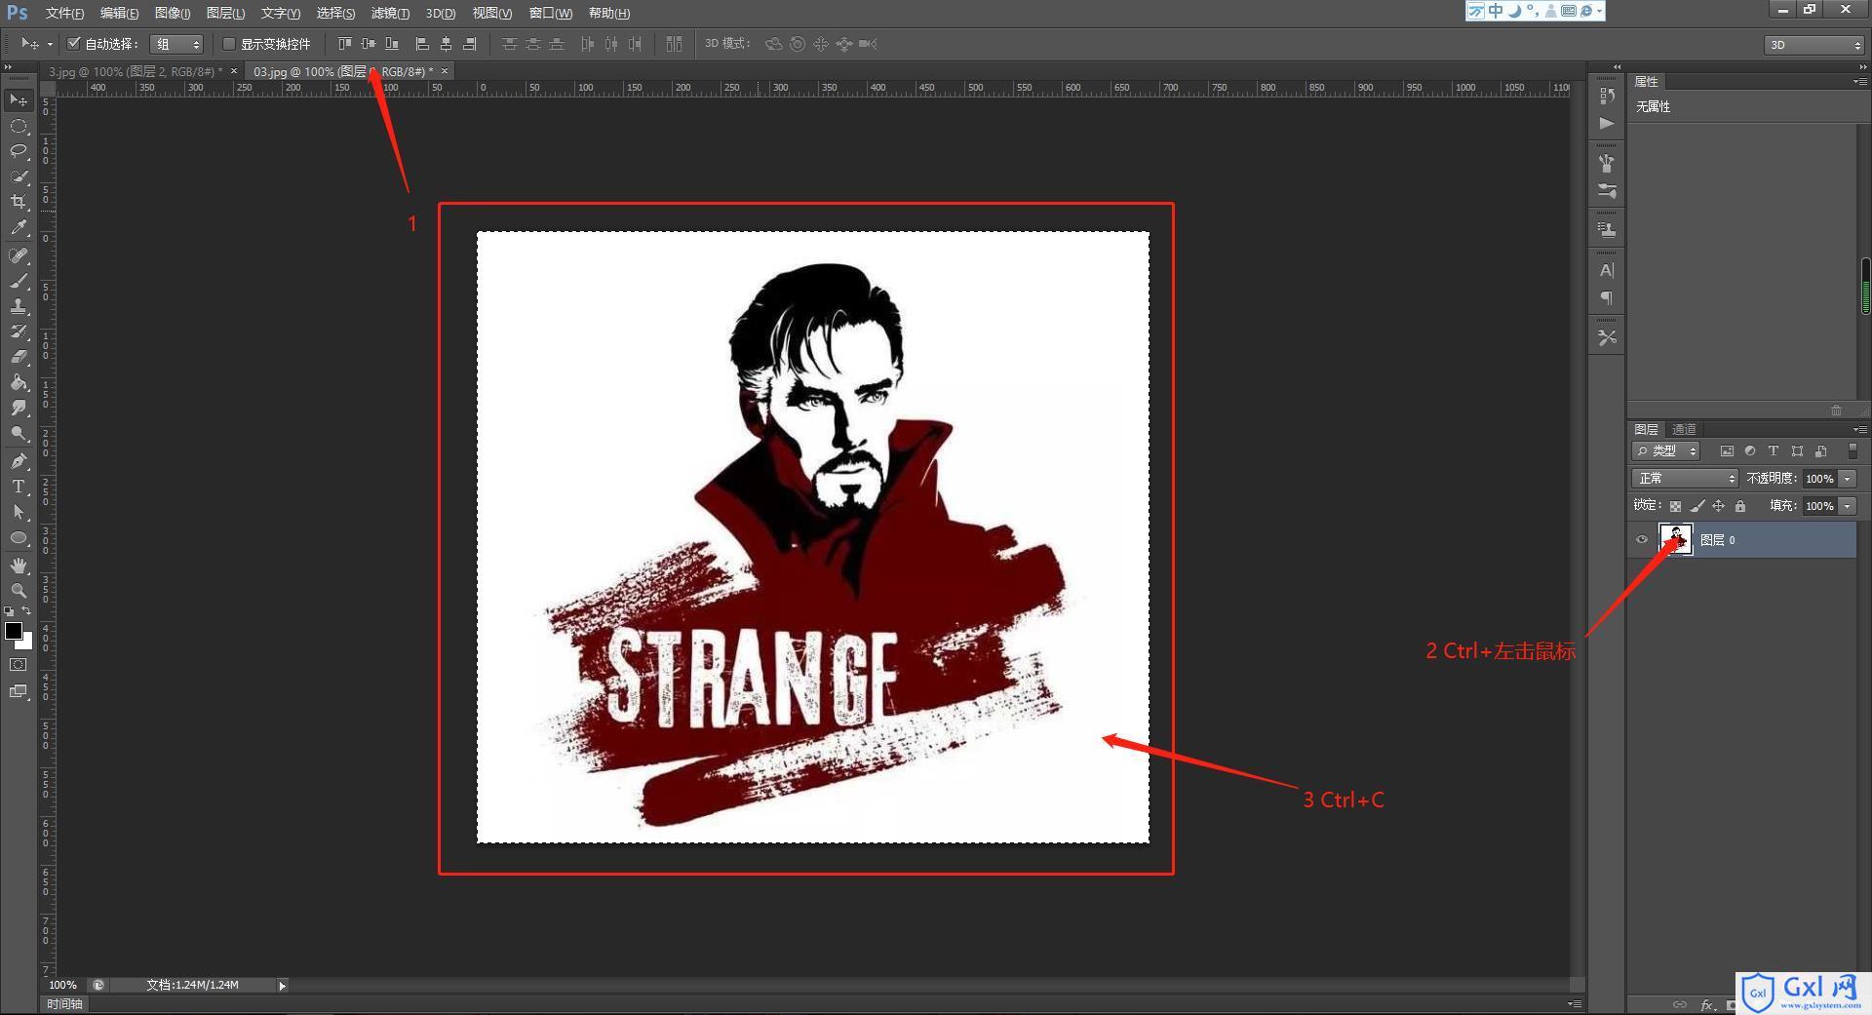The width and height of the screenshot is (1872, 1015).
Task: Select the History Brush tool
Action: click(19, 332)
